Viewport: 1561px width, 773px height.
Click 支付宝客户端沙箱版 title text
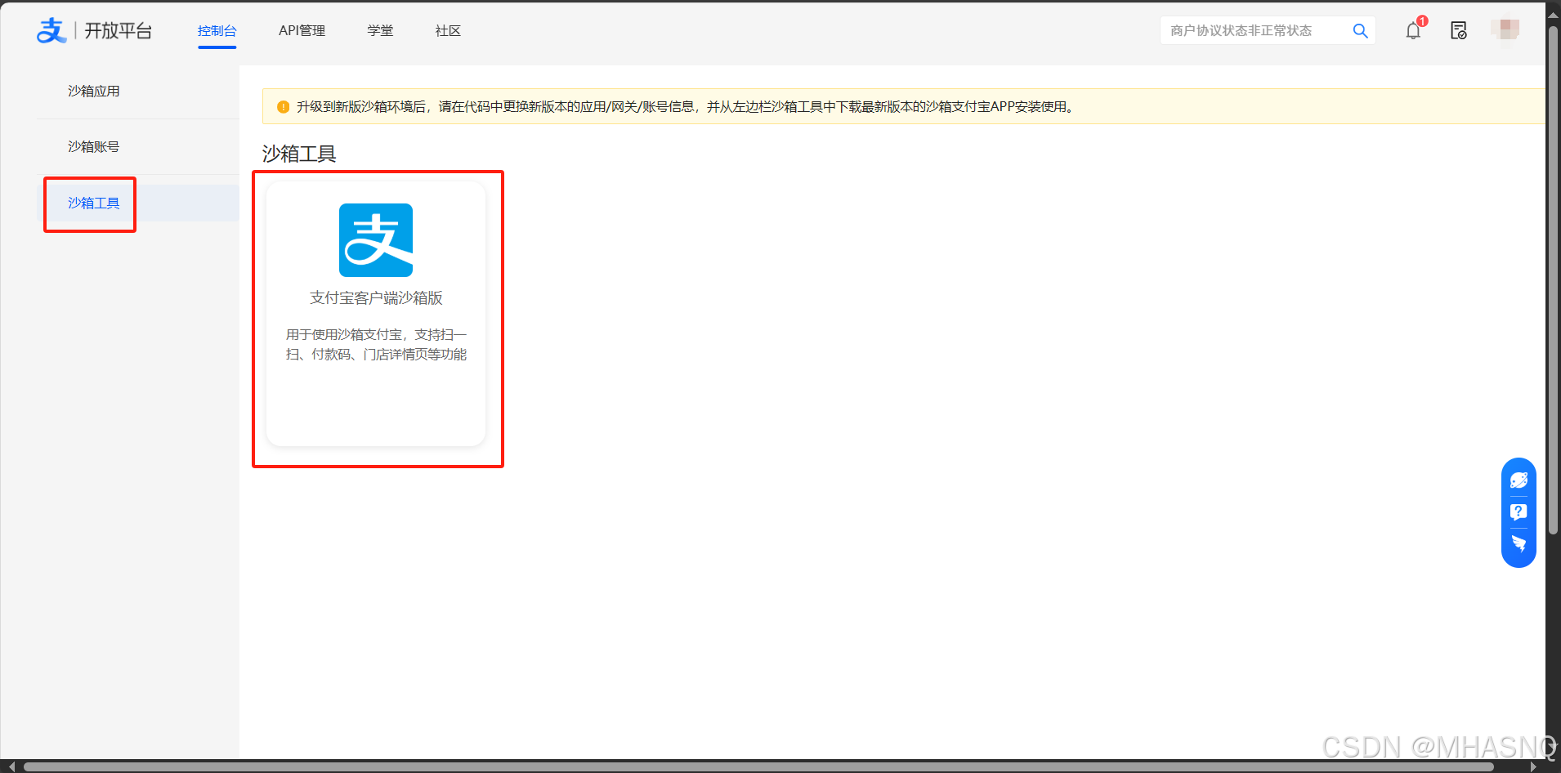(376, 298)
